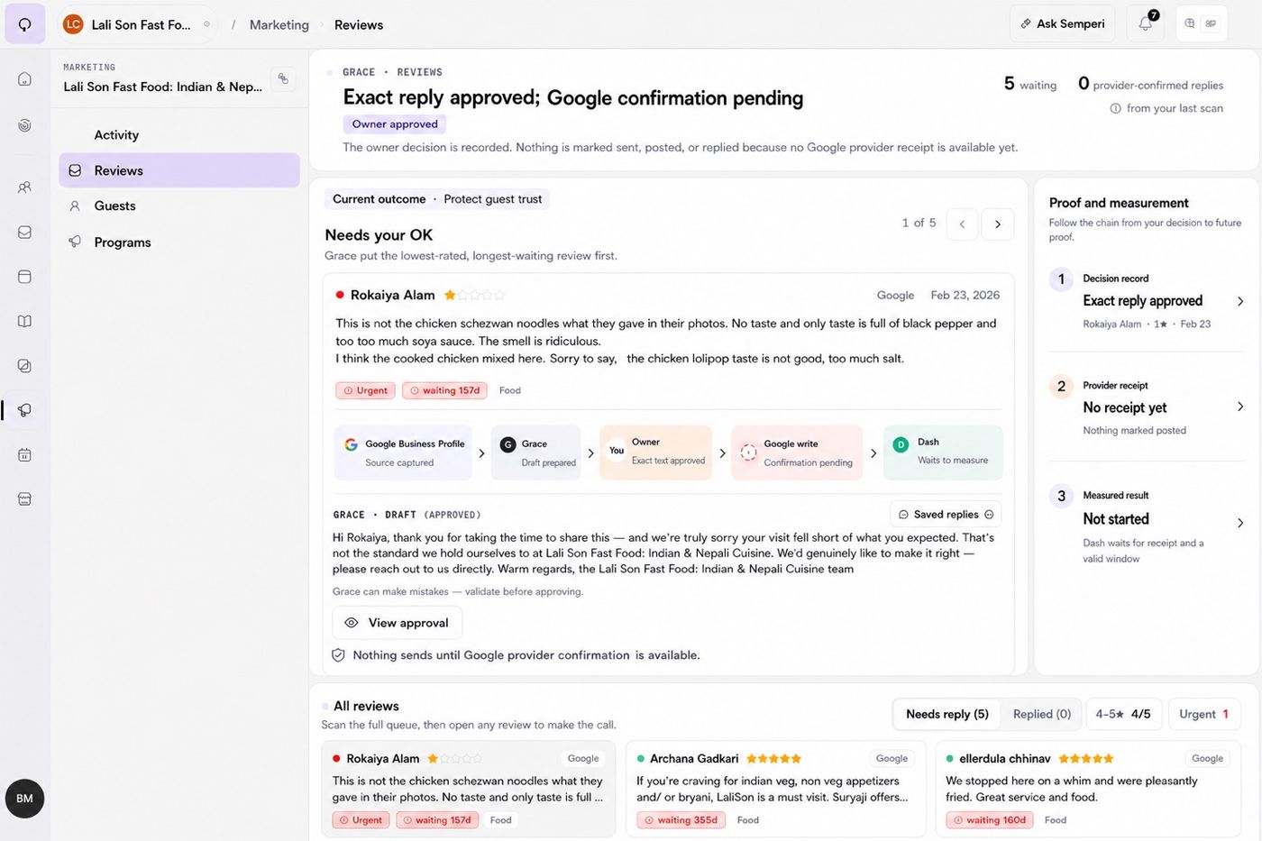Click the '1 of 5' review counter

coord(919,223)
